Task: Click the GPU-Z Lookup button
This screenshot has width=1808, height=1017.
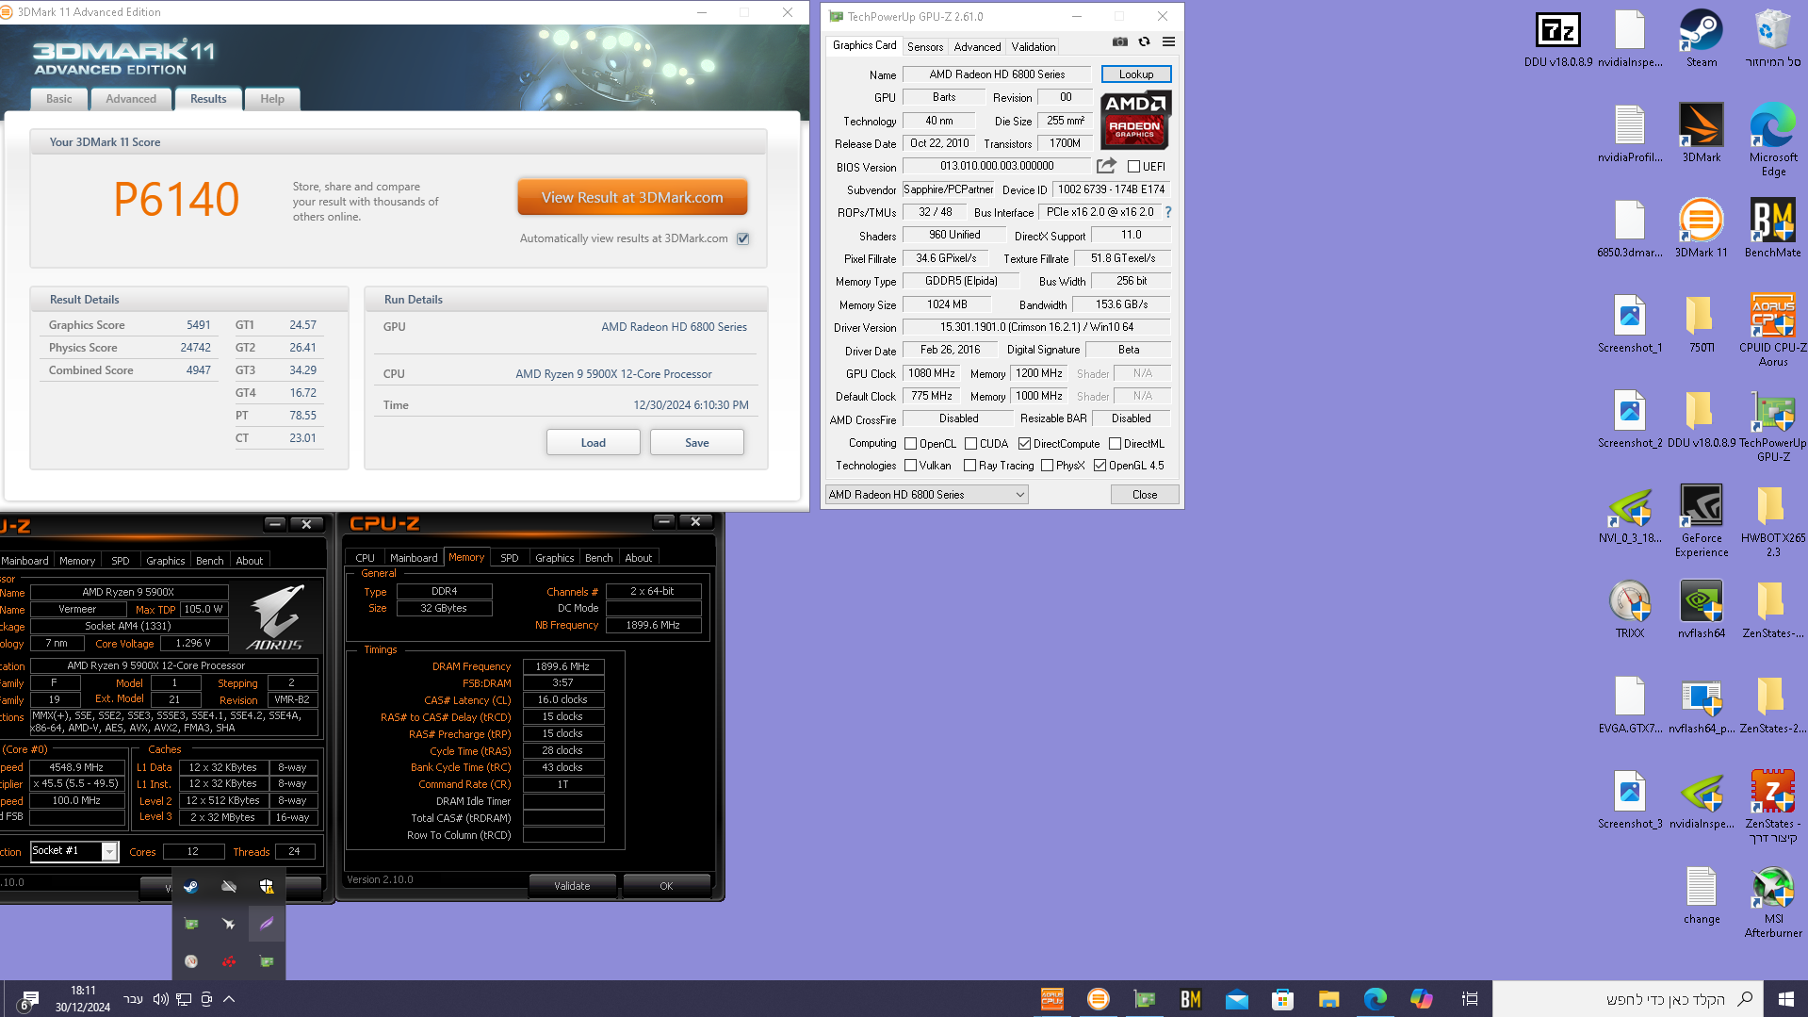Action: click(x=1136, y=74)
